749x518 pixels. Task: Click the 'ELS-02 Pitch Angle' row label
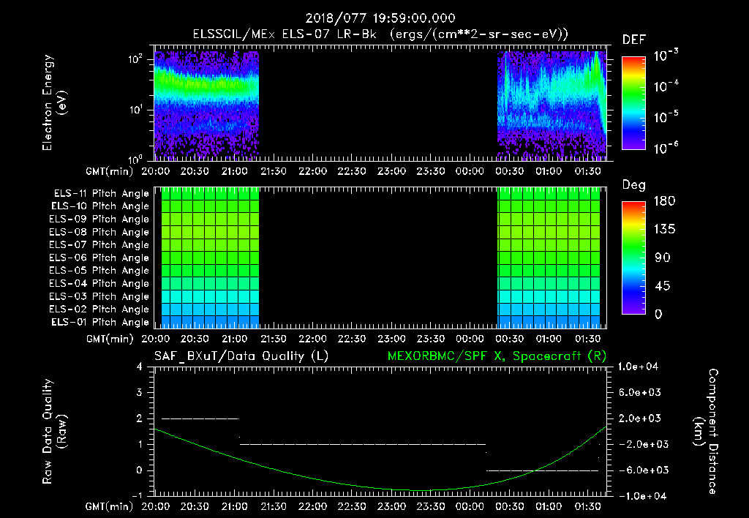(99, 309)
